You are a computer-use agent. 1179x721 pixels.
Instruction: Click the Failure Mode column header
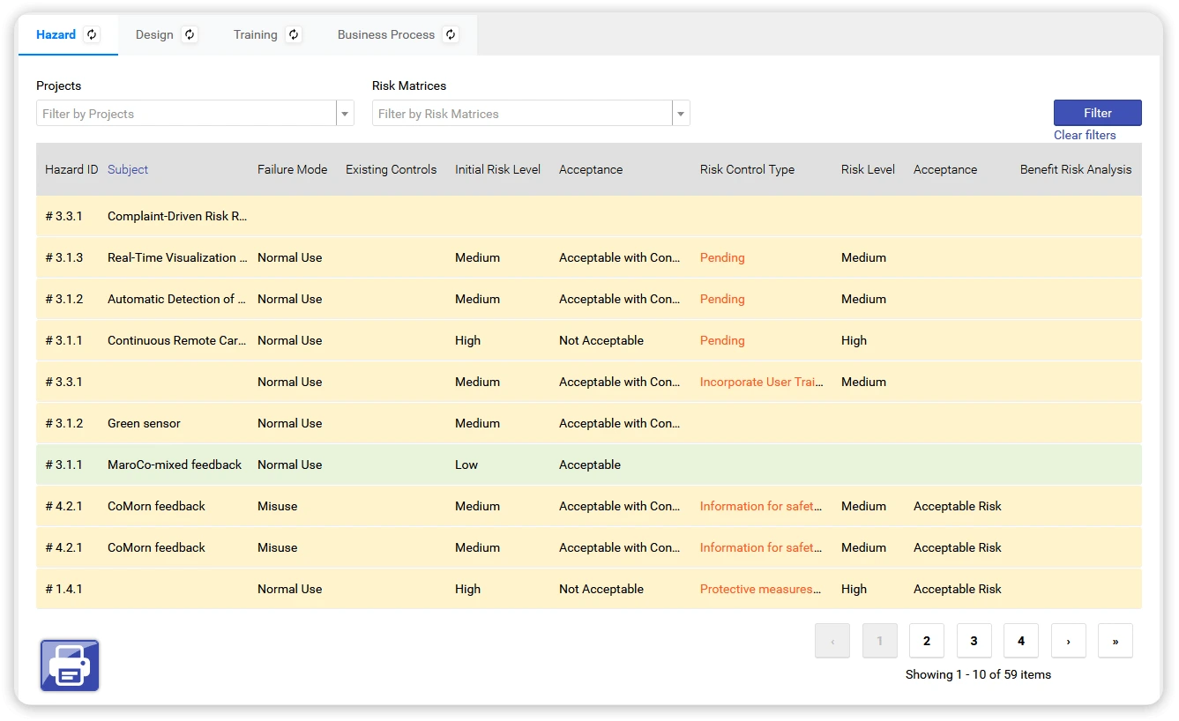[292, 169]
